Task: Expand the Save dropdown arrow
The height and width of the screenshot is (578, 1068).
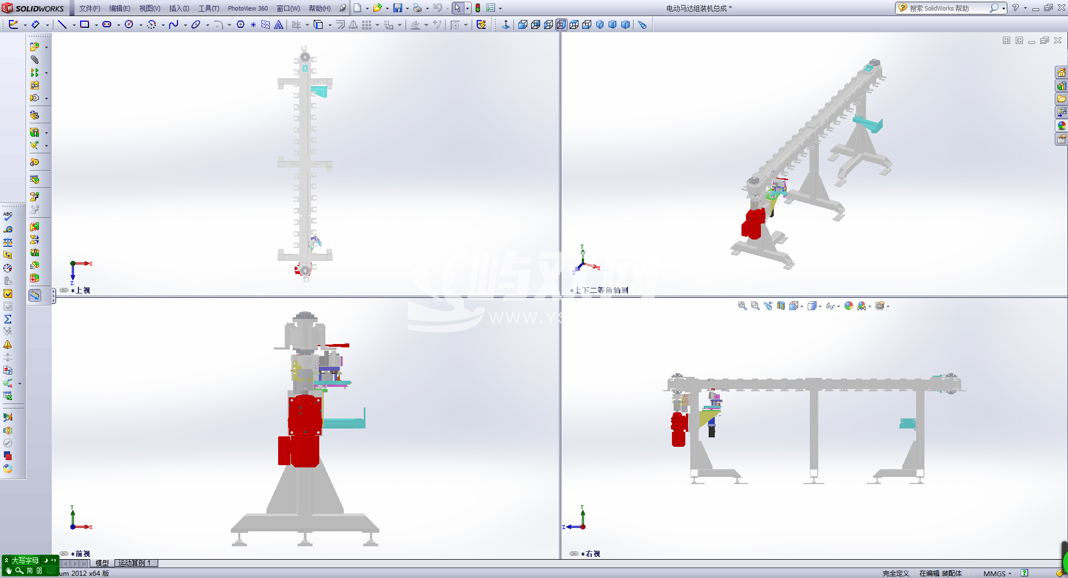Action: tap(407, 8)
